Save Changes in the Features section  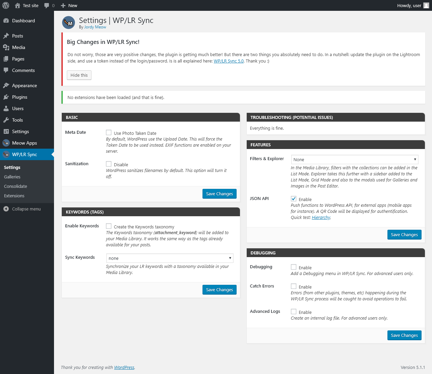(404, 234)
